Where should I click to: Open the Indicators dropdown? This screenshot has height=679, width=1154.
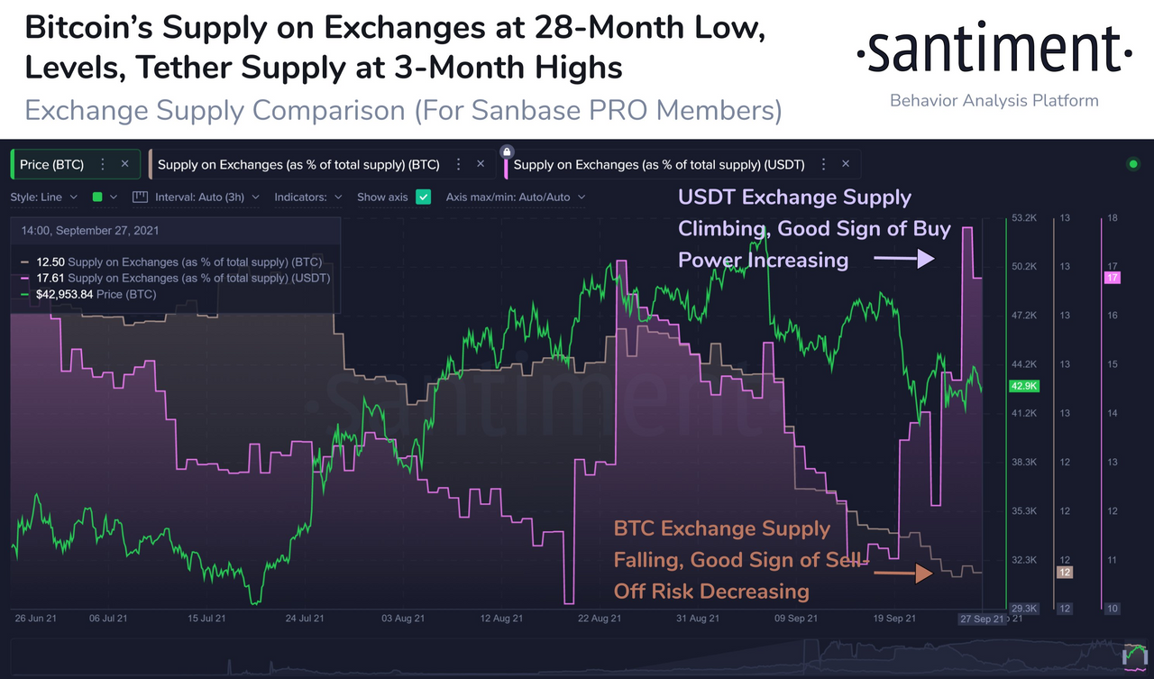[308, 197]
